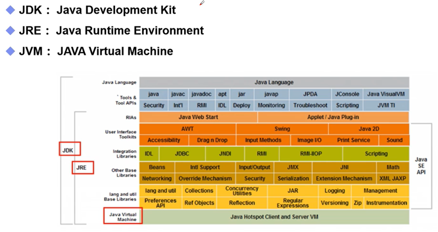Image resolution: width=438 pixels, height=232 pixels.
Task: Click the Swing toolkit cell
Action: 282,129
